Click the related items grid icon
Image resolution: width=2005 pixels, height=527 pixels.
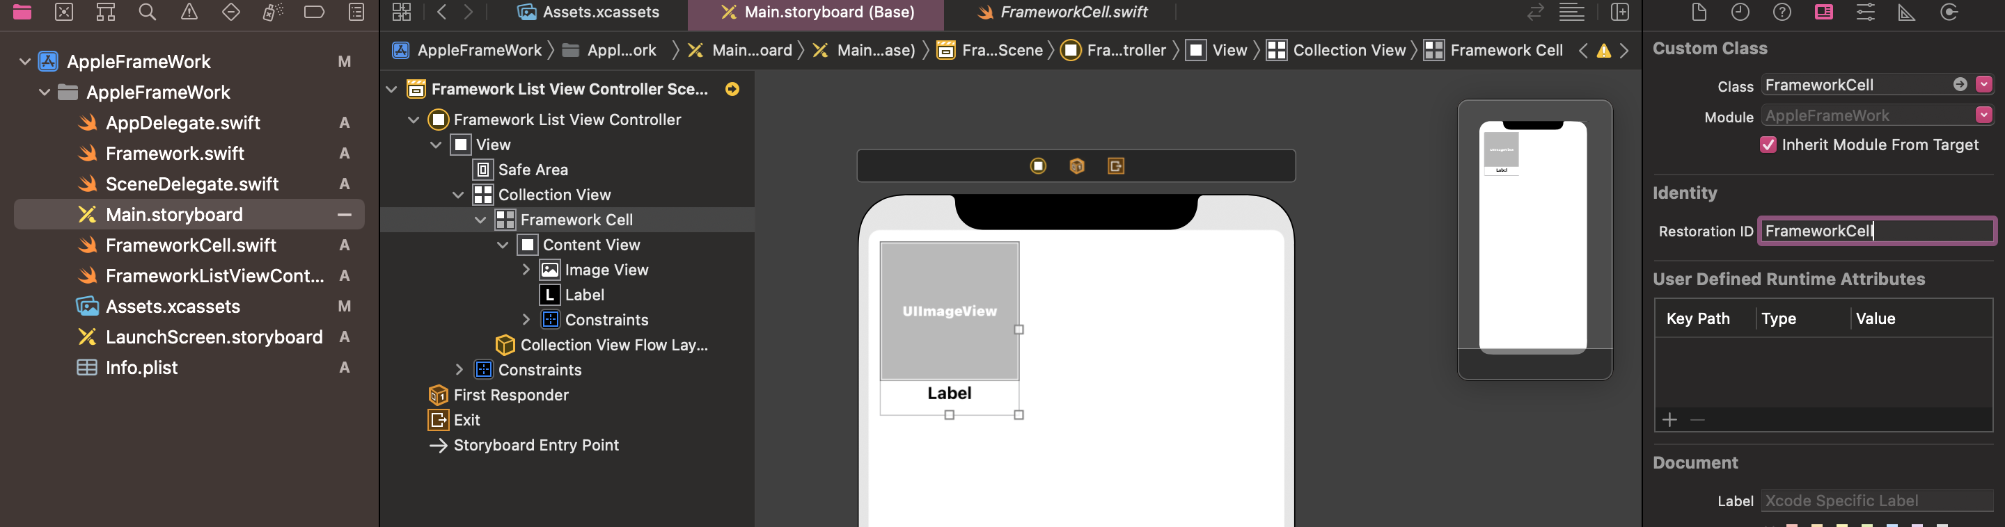coord(402,12)
